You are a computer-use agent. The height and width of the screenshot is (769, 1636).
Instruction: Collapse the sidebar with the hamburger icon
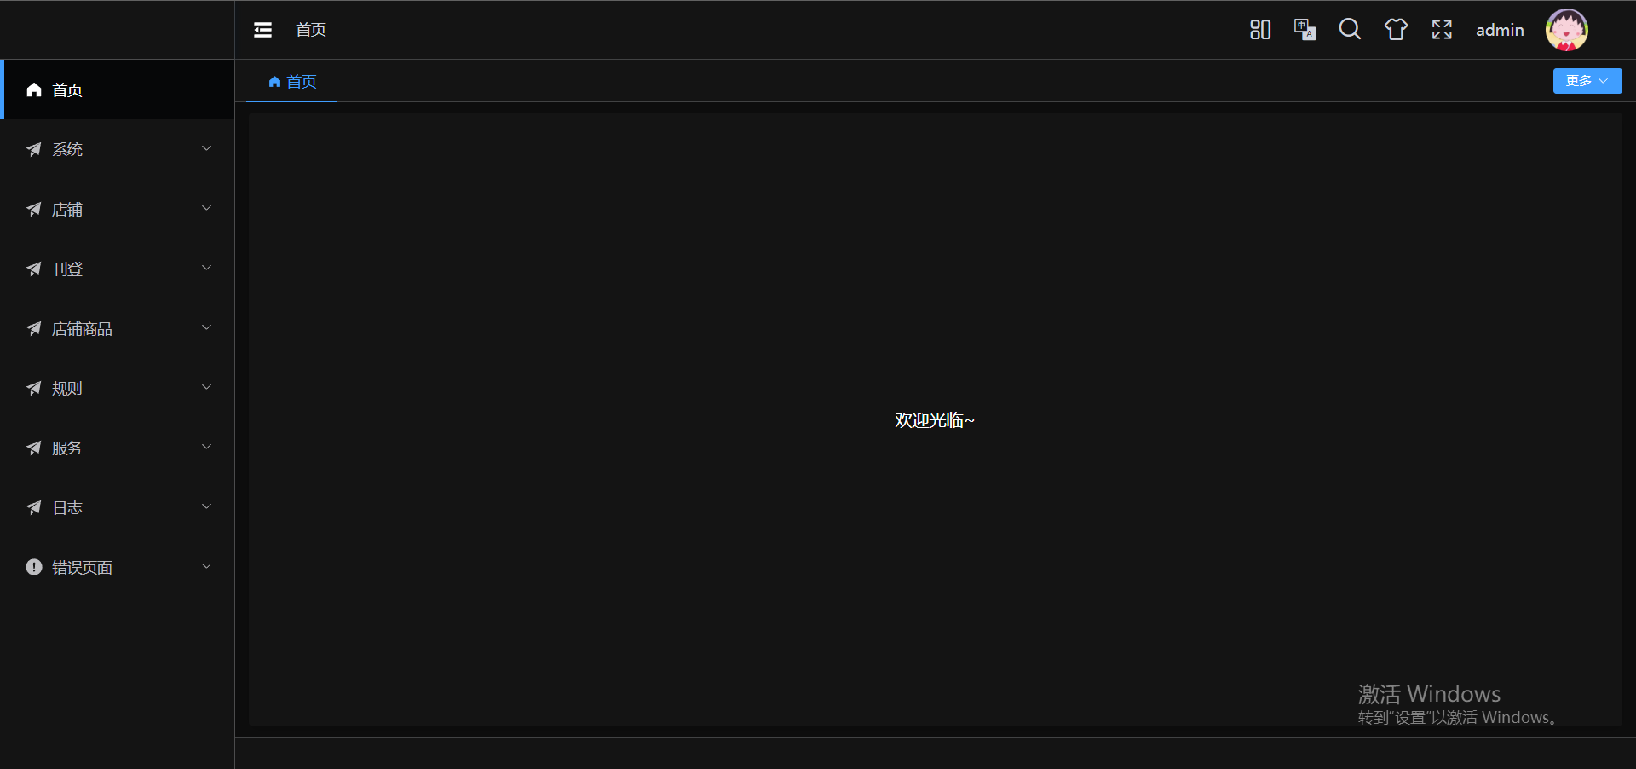click(x=262, y=30)
